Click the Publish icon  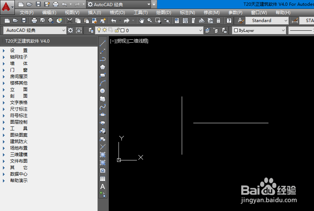51,21
